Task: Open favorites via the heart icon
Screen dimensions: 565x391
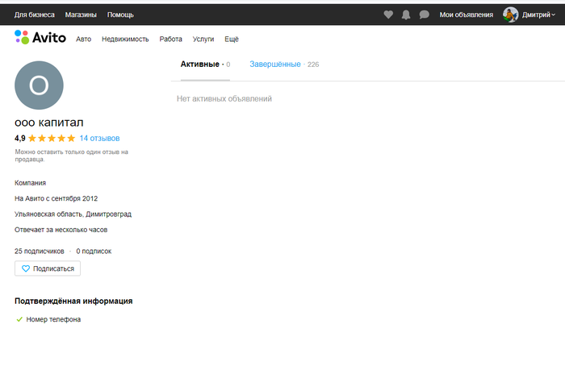Action: point(388,15)
